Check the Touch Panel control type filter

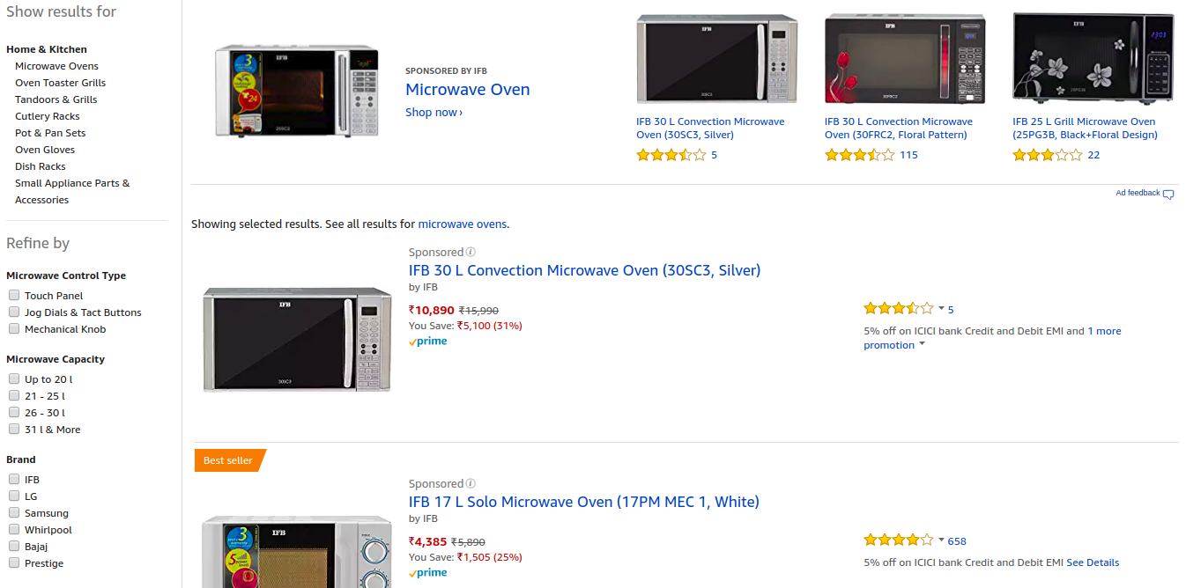pyautogui.click(x=14, y=296)
